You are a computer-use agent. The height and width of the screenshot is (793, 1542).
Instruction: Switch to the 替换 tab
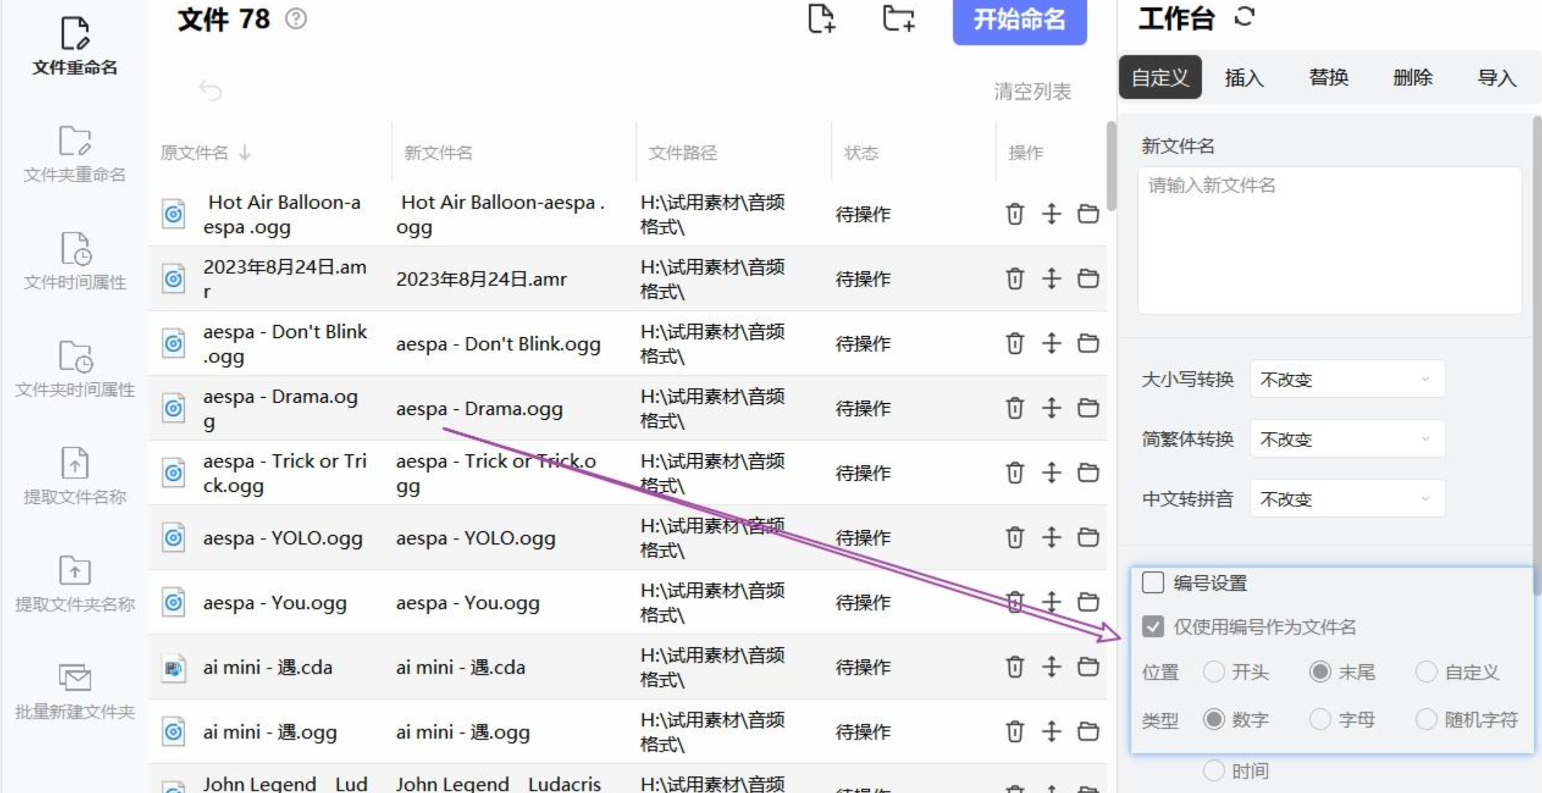(x=1328, y=77)
